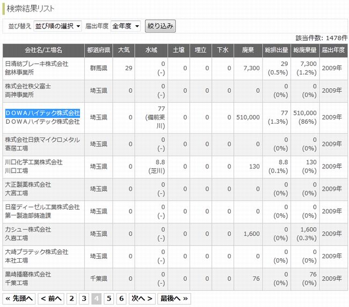Select 日清紡ブレーキ株式会社 館林事業所 row name
The image size is (349, 307).
click(x=37, y=68)
